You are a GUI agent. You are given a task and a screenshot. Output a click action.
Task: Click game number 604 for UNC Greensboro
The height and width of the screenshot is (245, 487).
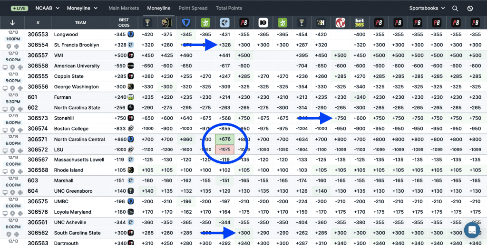[x=33, y=191]
